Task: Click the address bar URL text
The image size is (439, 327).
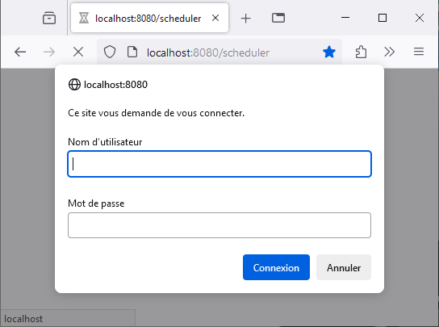Action: pos(208,52)
